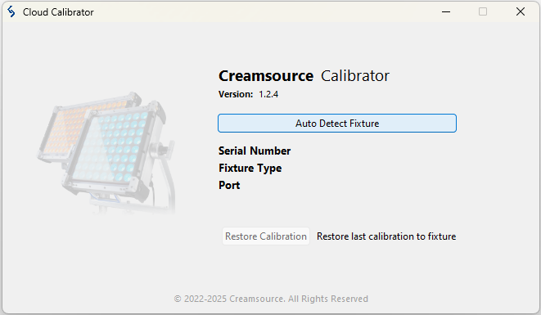Screen dimensions: 541x315
Task: Start Auto Detect Fixture
Action: (x=337, y=124)
